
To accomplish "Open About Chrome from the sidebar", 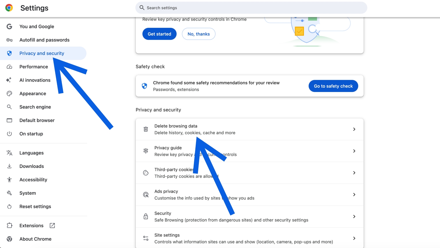I will pyautogui.click(x=35, y=239).
